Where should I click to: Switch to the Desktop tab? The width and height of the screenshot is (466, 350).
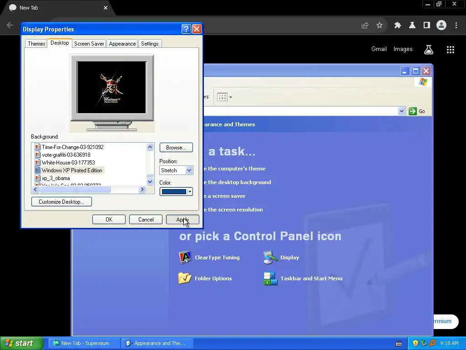click(60, 43)
